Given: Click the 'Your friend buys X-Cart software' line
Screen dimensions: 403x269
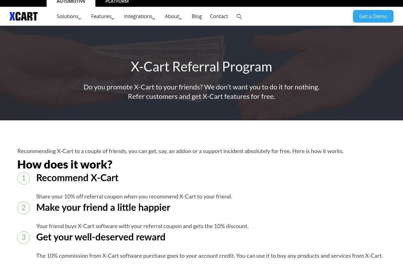Looking at the screenshot, I should (142, 226).
